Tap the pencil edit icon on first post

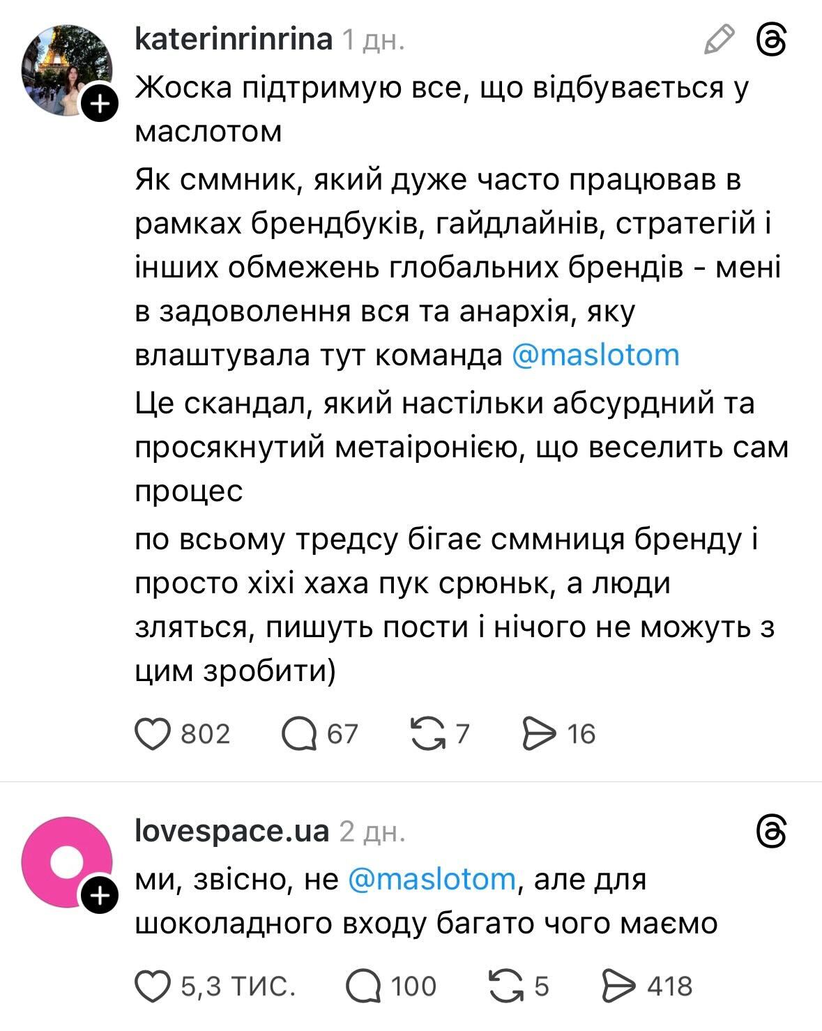pos(719,40)
